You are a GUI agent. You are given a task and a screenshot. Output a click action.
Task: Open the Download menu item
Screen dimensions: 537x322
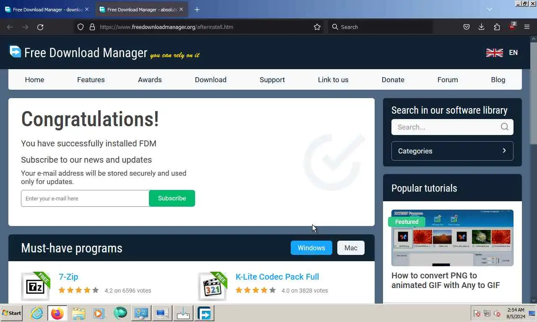point(211,80)
